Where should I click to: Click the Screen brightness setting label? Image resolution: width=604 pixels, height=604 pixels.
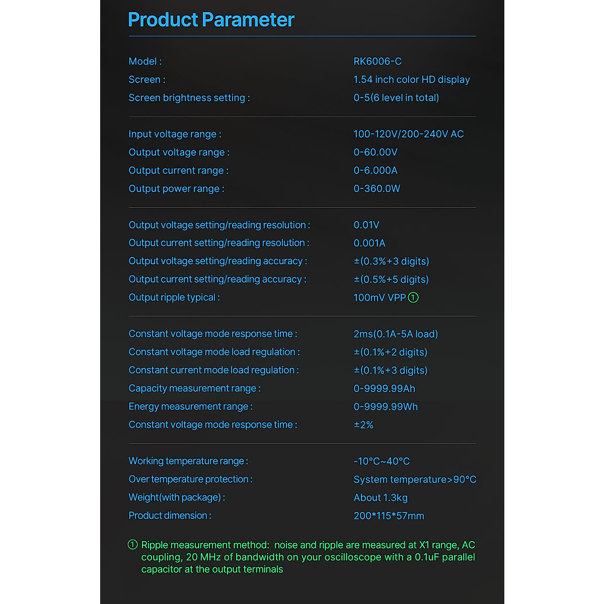pos(189,98)
